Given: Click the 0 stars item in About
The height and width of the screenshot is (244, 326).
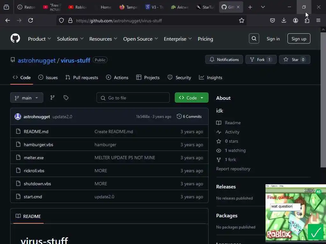Looking at the screenshot, I should (227, 141).
